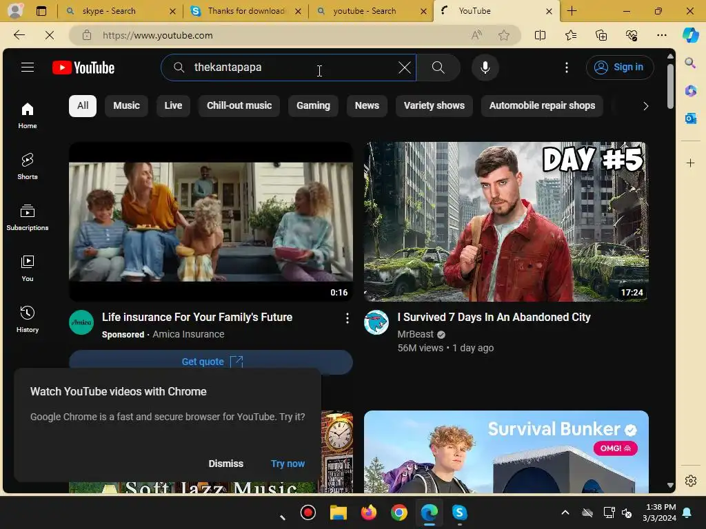Open the Copilot sidebar icon
This screenshot has height=529, width=706.
click(690, 35)
